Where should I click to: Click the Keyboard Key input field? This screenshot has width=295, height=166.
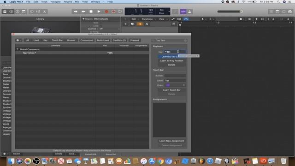pyautogui.click(x=175, y=52)
